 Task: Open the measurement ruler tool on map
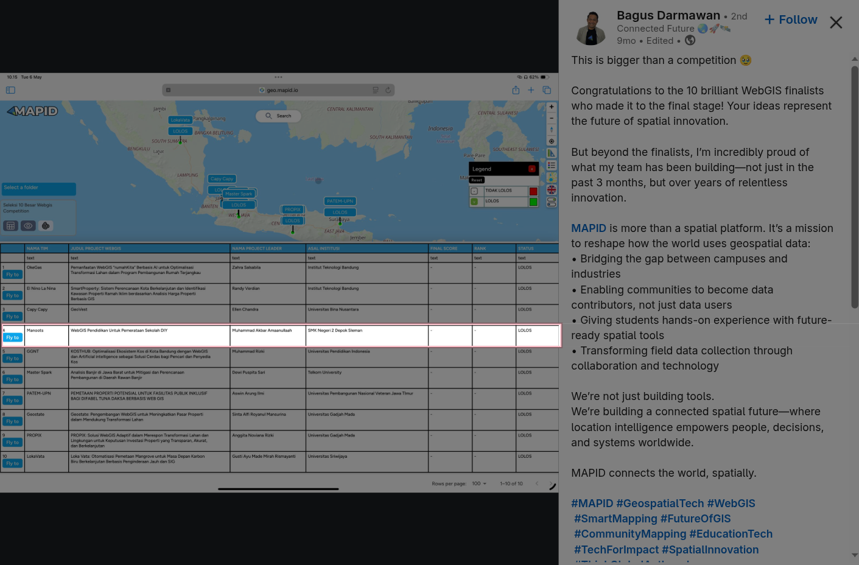552,153
